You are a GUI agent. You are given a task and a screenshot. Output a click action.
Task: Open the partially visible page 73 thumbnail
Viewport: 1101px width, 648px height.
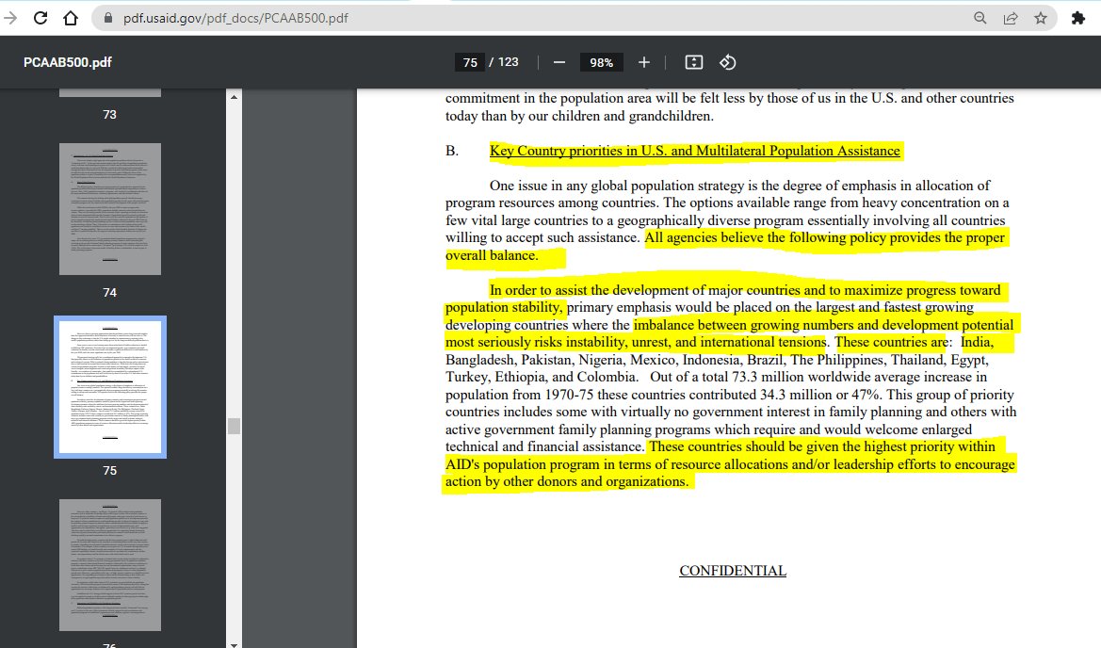110,92
